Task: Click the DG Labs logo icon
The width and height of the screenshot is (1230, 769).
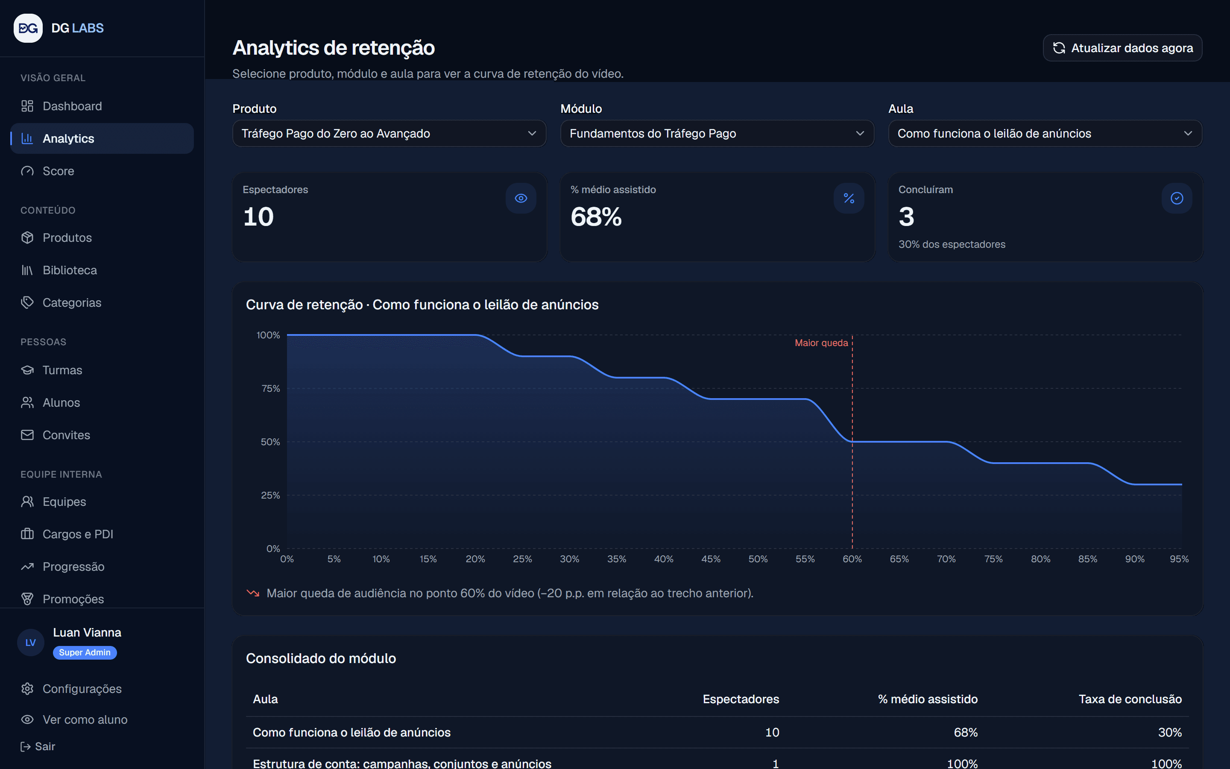Action: coord(28,28)
